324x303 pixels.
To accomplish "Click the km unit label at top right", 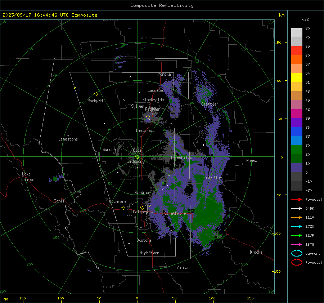I will (282, 15).
